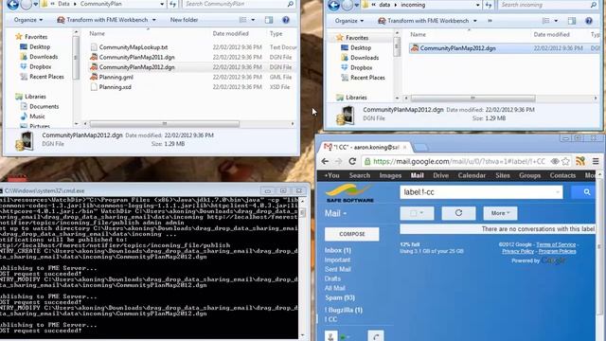Viewport: 606px width, 341px height.
Task: Open Downloads favorite in incoming window
Action: [360, 58]
